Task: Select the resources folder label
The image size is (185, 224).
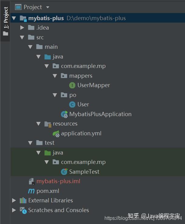Action: [65, 123]
